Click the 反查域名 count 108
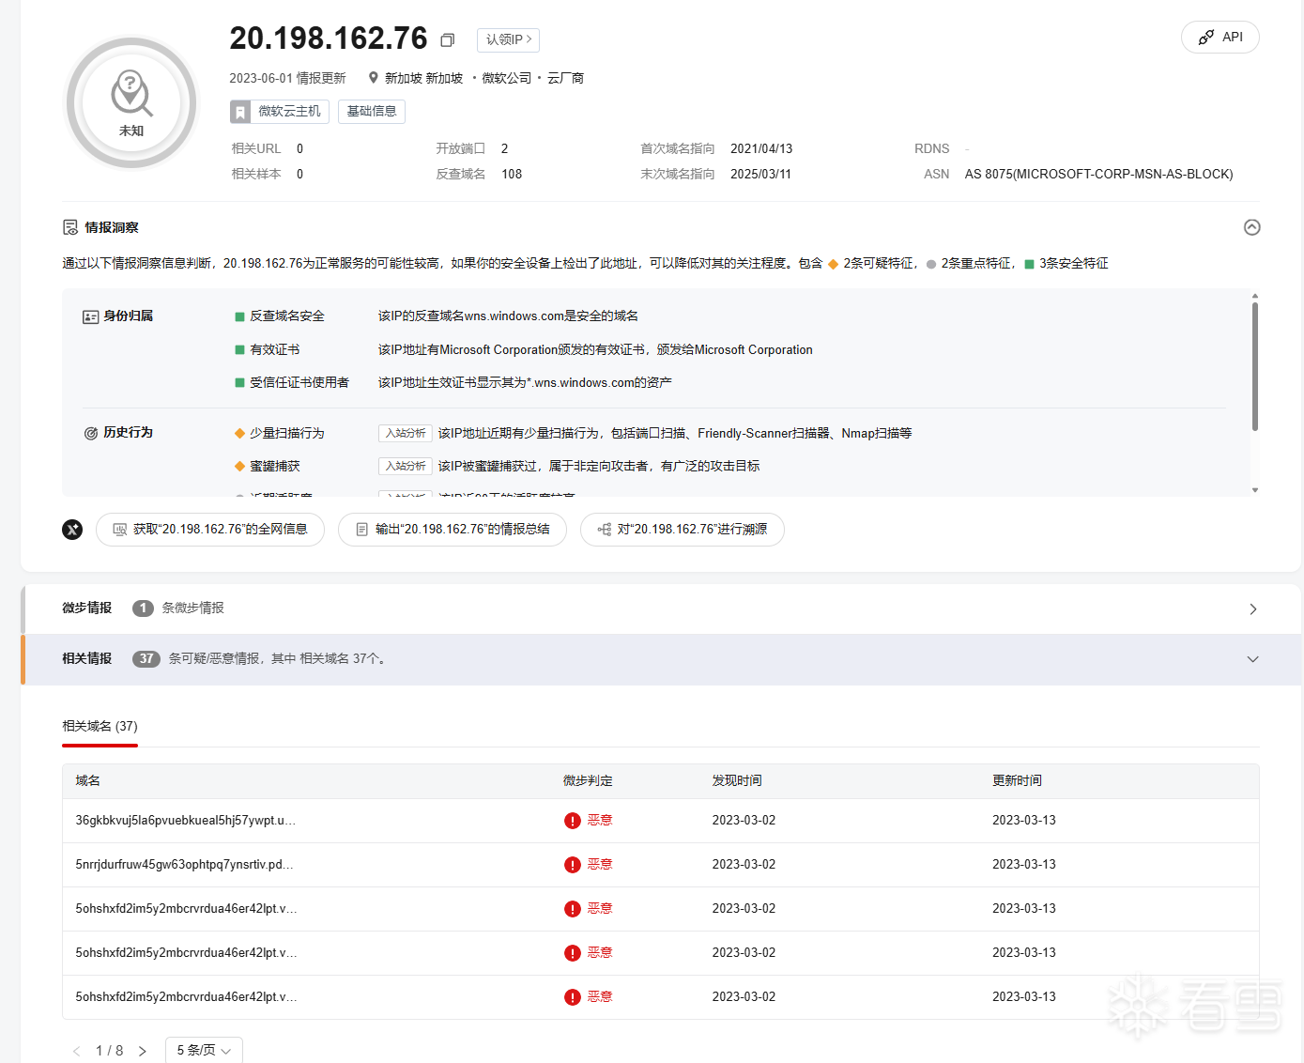The width and height of the screenshot is (1304, 1063). [x=512, y=175]
